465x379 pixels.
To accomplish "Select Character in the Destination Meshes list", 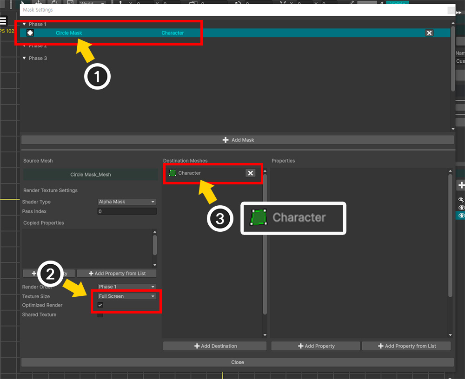I will coord(189,173).
